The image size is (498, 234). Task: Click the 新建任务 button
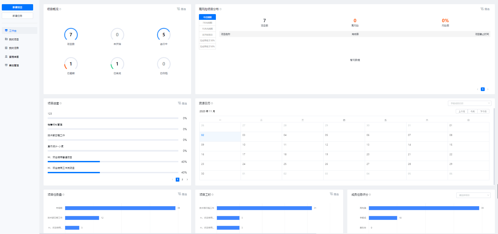tap(17, 16)
